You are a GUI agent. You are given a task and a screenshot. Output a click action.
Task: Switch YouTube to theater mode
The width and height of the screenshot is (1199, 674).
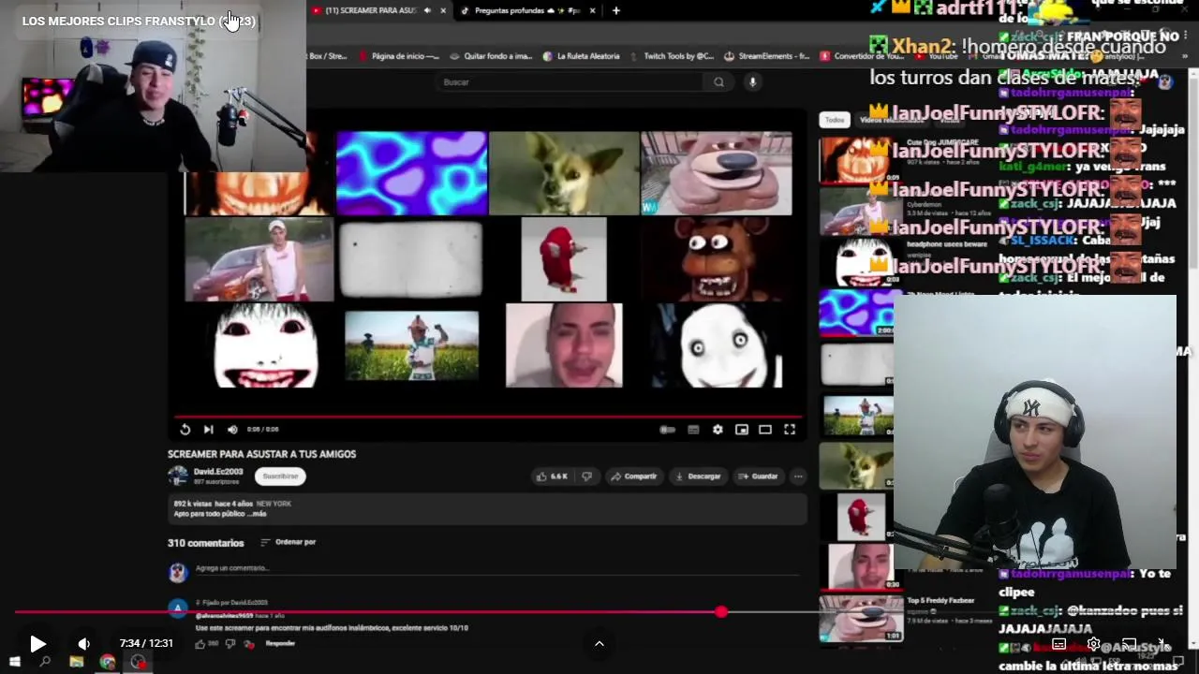(765, 430)
